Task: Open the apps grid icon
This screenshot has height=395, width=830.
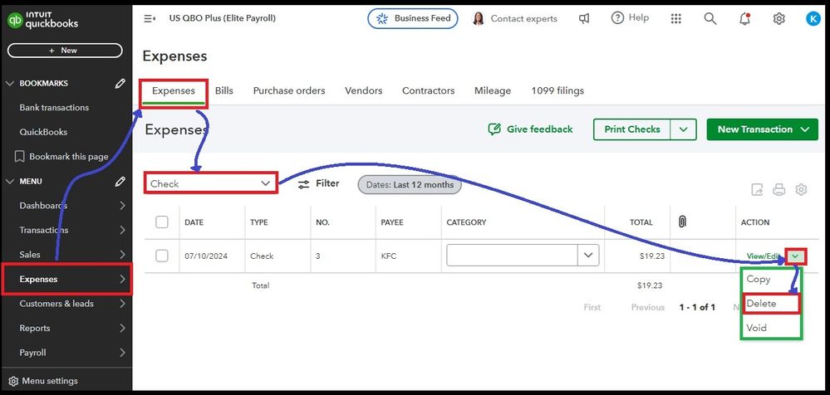Action: pos(675,18)
